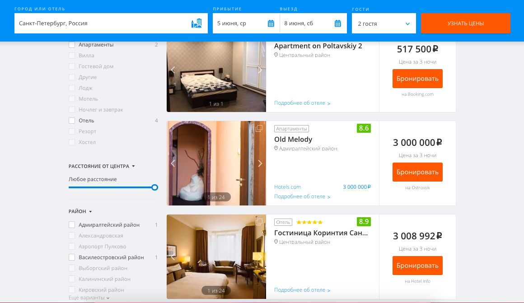This screenshot has height=303, width=524.
Task: Show previous photo of Old Melody
Action: tap(173, 163)
